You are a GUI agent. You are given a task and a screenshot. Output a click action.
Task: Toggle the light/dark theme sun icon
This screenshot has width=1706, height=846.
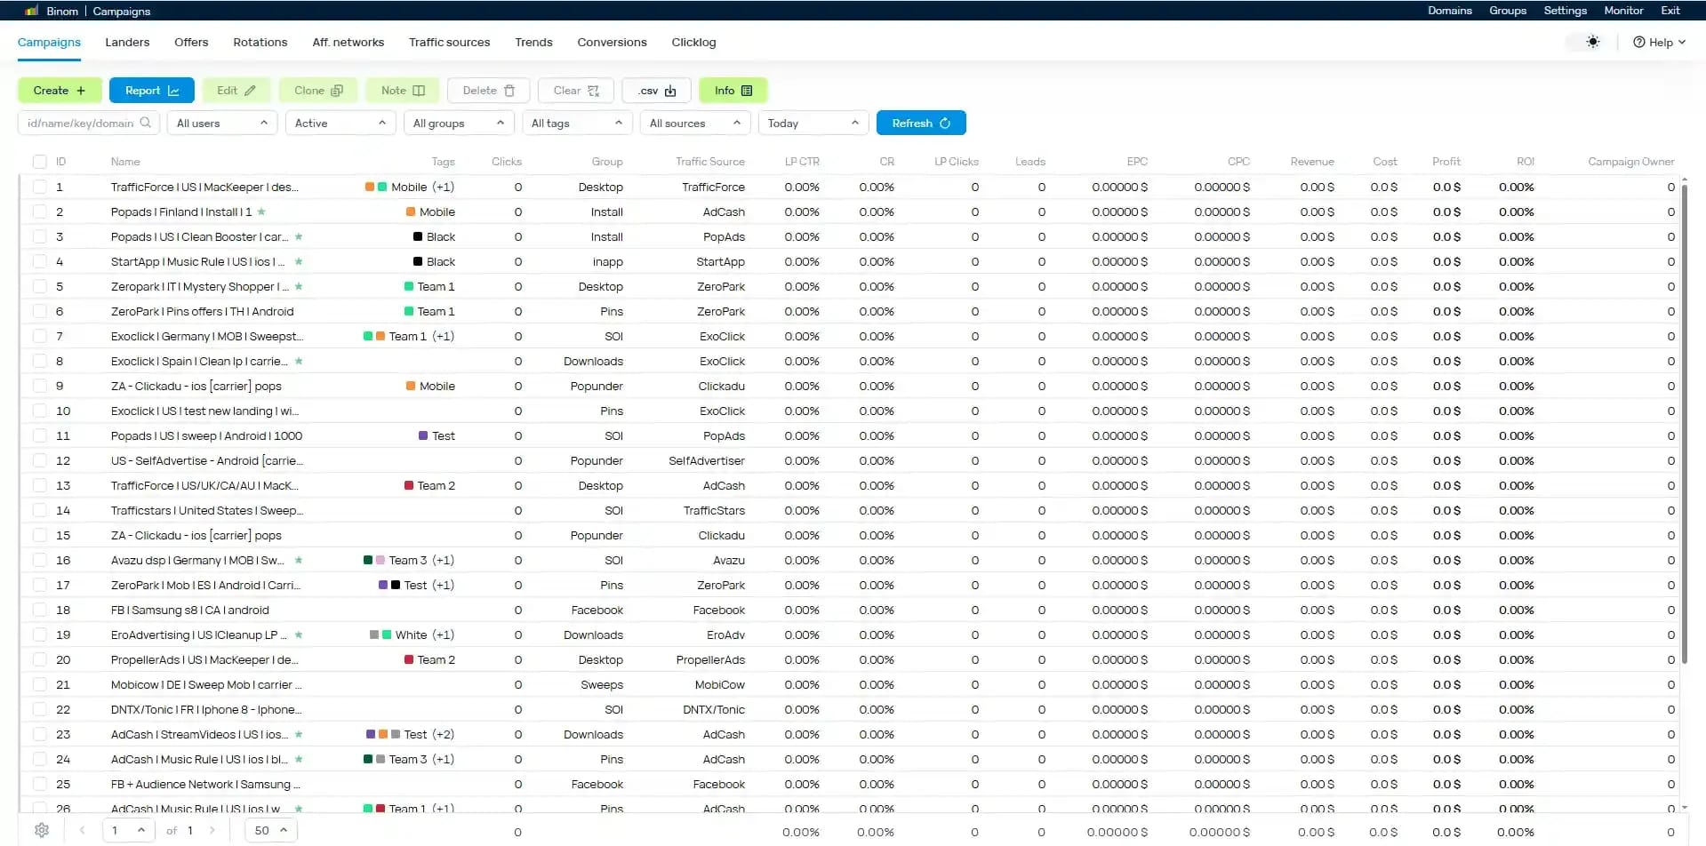(1592, 42)
